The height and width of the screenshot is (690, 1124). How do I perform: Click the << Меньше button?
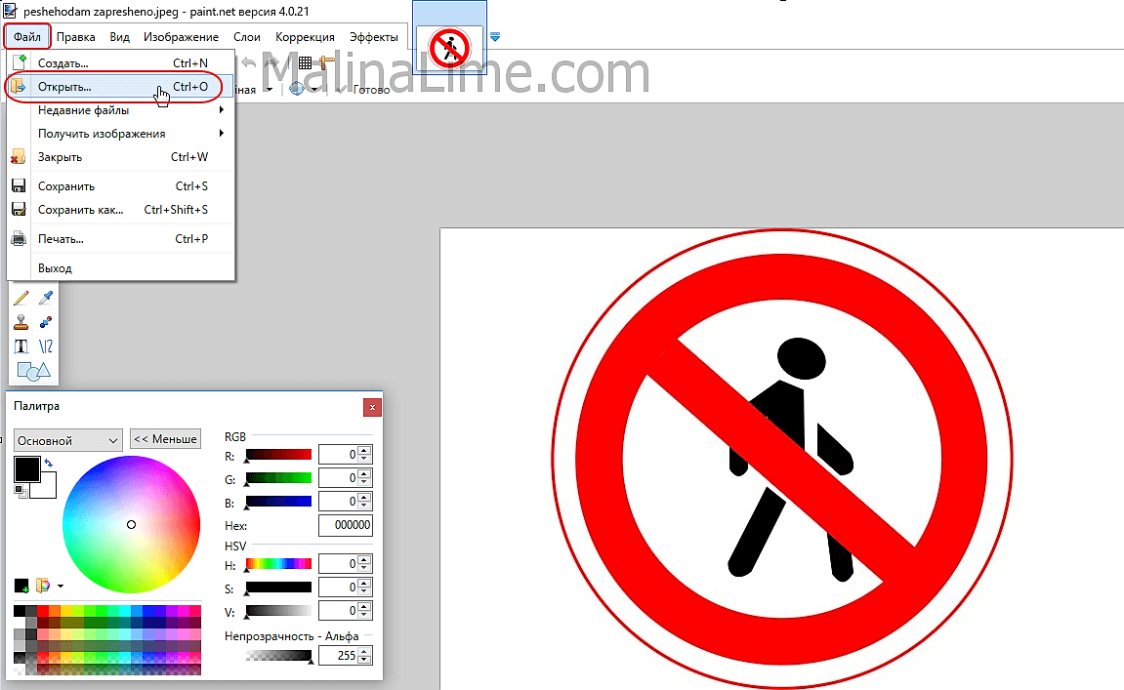(x=165, y=439)
